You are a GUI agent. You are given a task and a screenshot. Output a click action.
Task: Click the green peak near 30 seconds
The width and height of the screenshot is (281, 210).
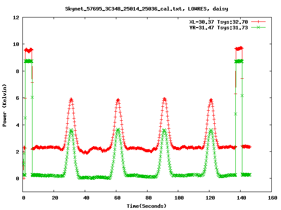[71, 130]
